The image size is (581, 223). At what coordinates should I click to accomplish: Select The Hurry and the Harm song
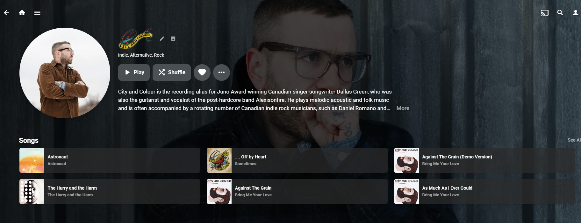[x=110, y=192]
